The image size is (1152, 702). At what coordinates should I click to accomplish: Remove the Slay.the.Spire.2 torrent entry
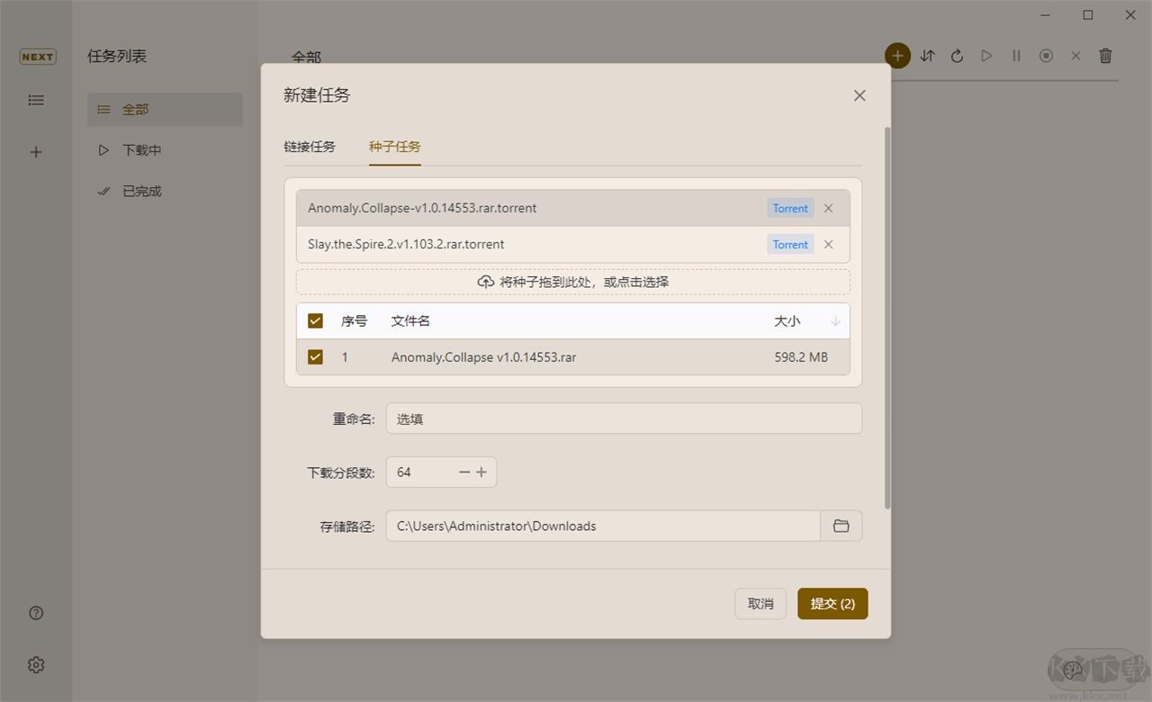coord(829,244)
